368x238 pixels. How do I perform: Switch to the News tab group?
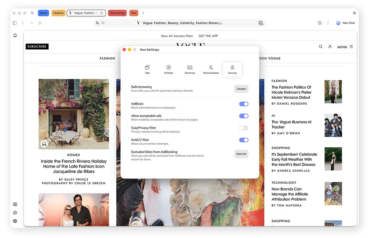[44, 13]
